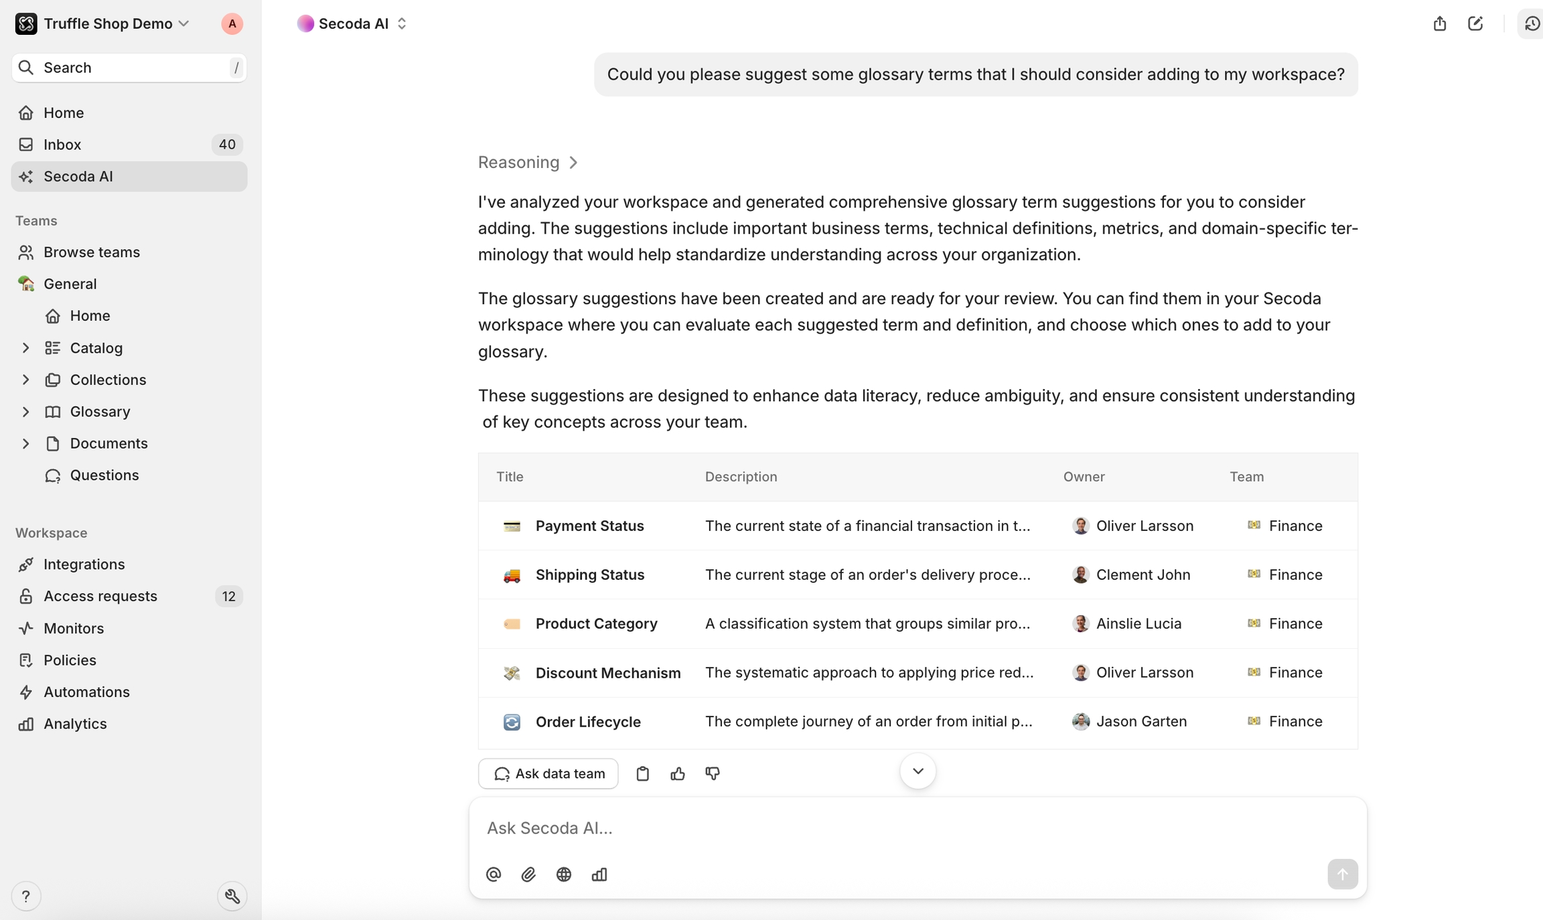Start a new chat with compose icon
Image resolution: width=1543 pixels, height=920 pixels.
[x=1475, y=24]
